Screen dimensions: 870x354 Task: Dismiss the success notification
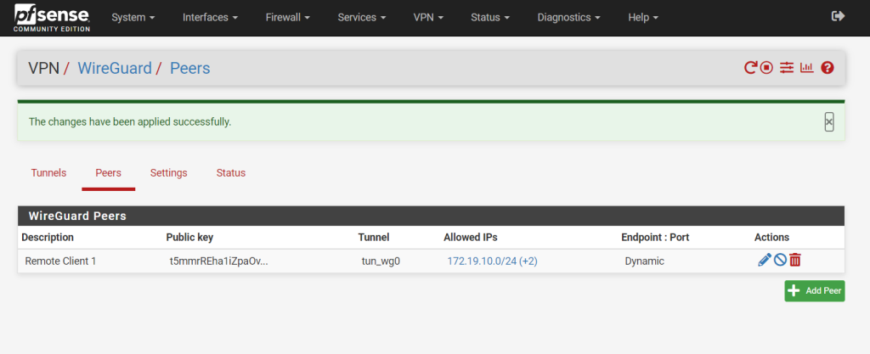[x=829, y=121]
